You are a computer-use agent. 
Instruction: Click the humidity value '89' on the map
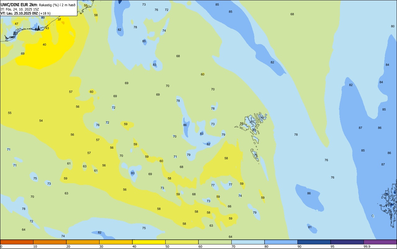[x=43, y=18]
